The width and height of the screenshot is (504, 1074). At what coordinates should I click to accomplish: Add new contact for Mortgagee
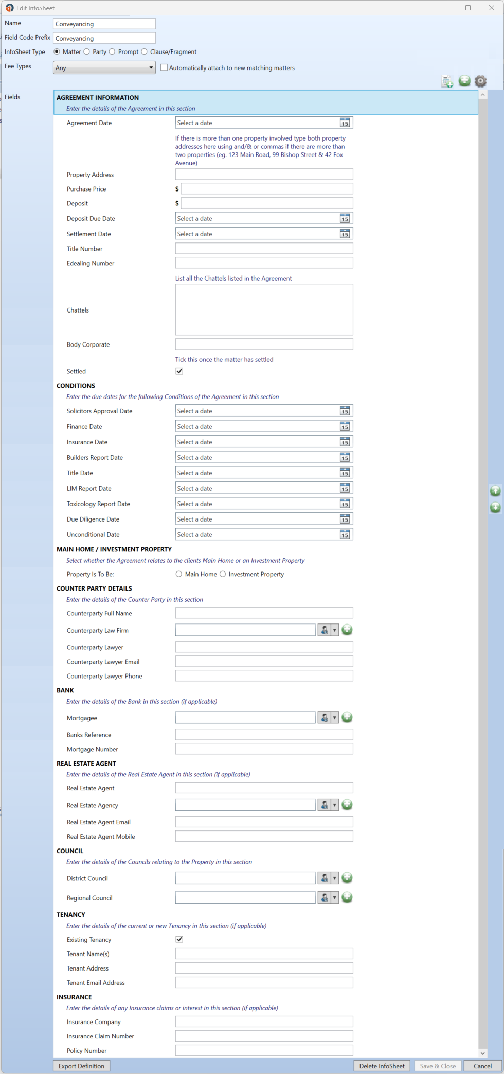(347, 717)
